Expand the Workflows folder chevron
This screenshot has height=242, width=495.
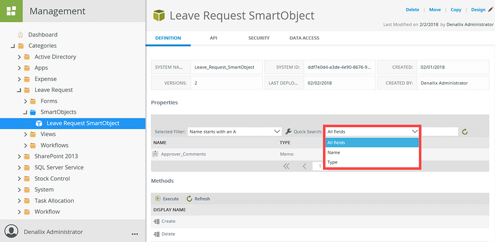pos(25,146)
